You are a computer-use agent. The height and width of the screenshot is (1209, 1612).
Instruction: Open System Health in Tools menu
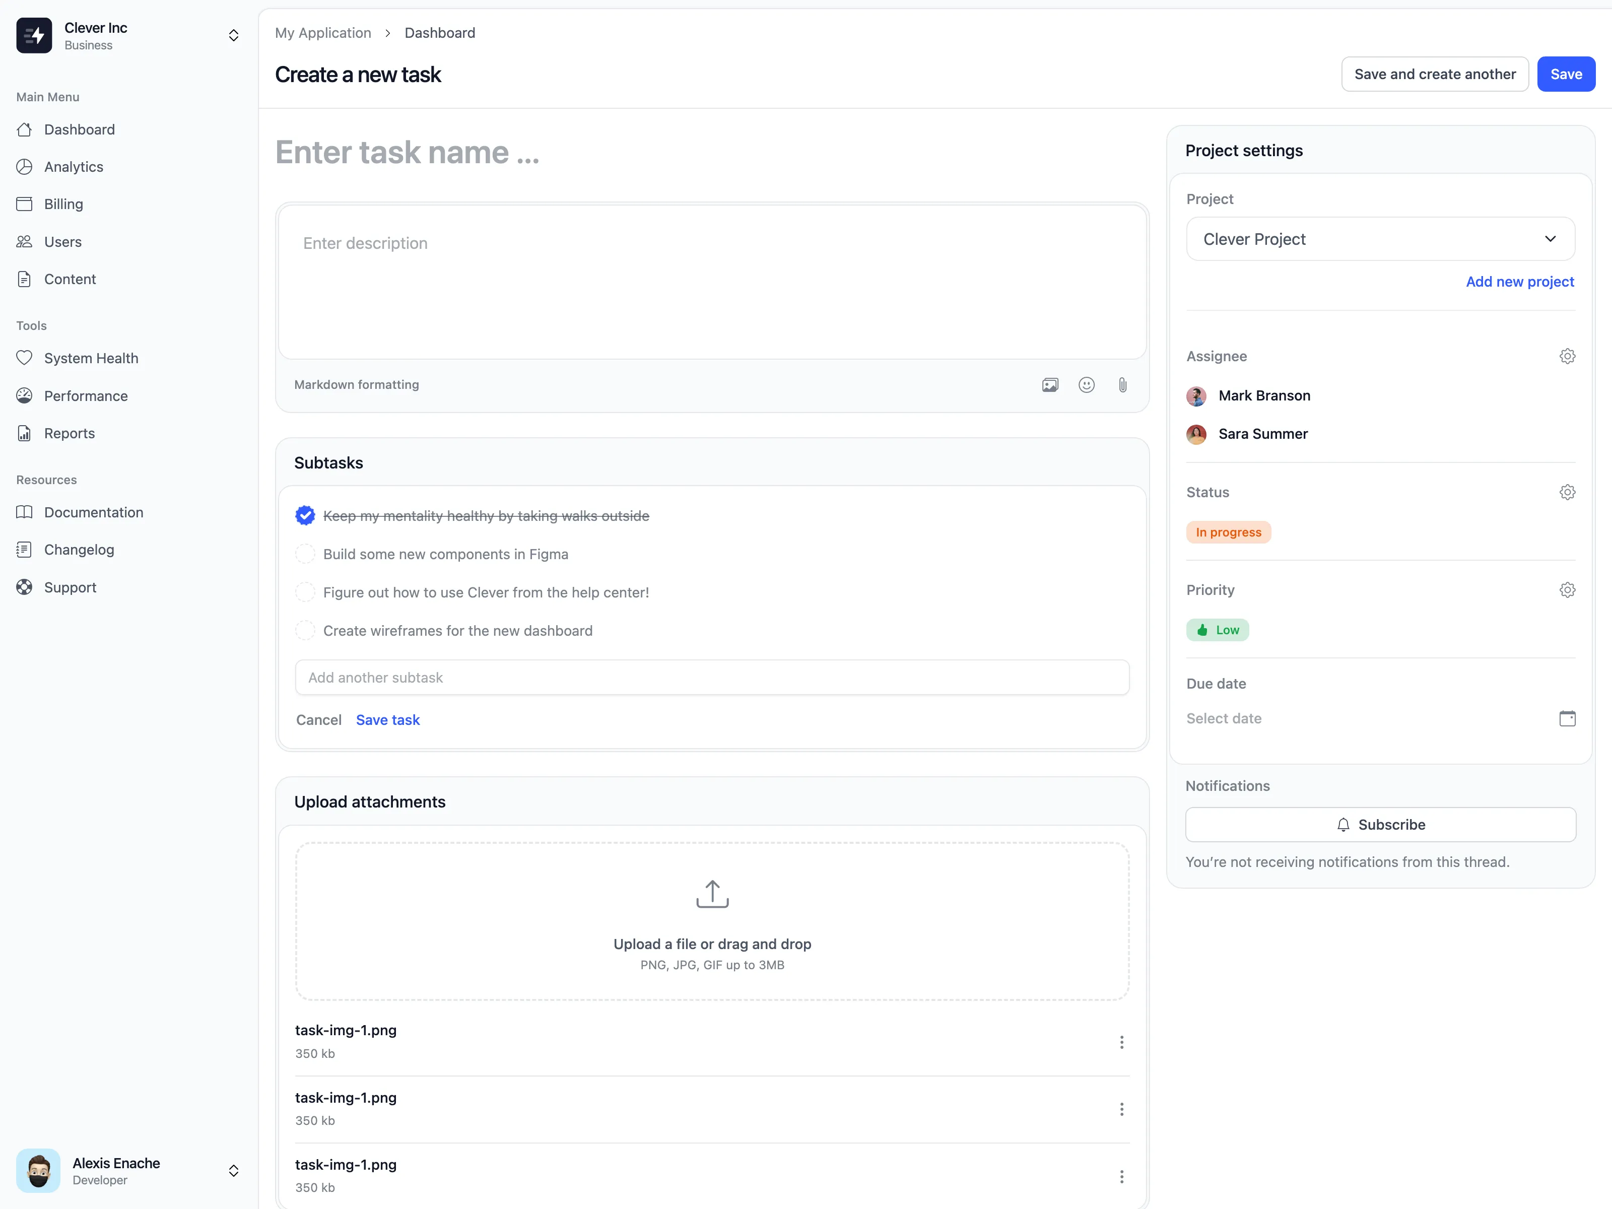[91, 358]
